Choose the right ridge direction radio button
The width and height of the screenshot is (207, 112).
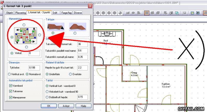coord(40,35)
